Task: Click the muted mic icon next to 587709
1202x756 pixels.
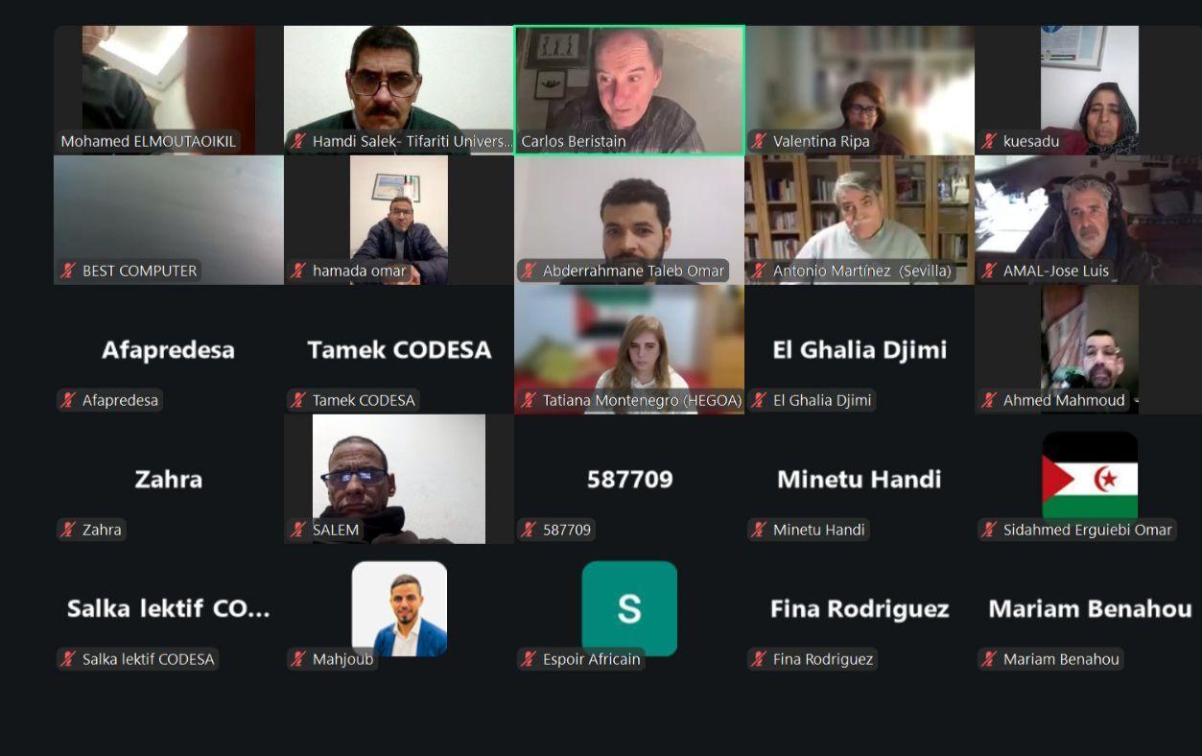Action: click(529, 530)
